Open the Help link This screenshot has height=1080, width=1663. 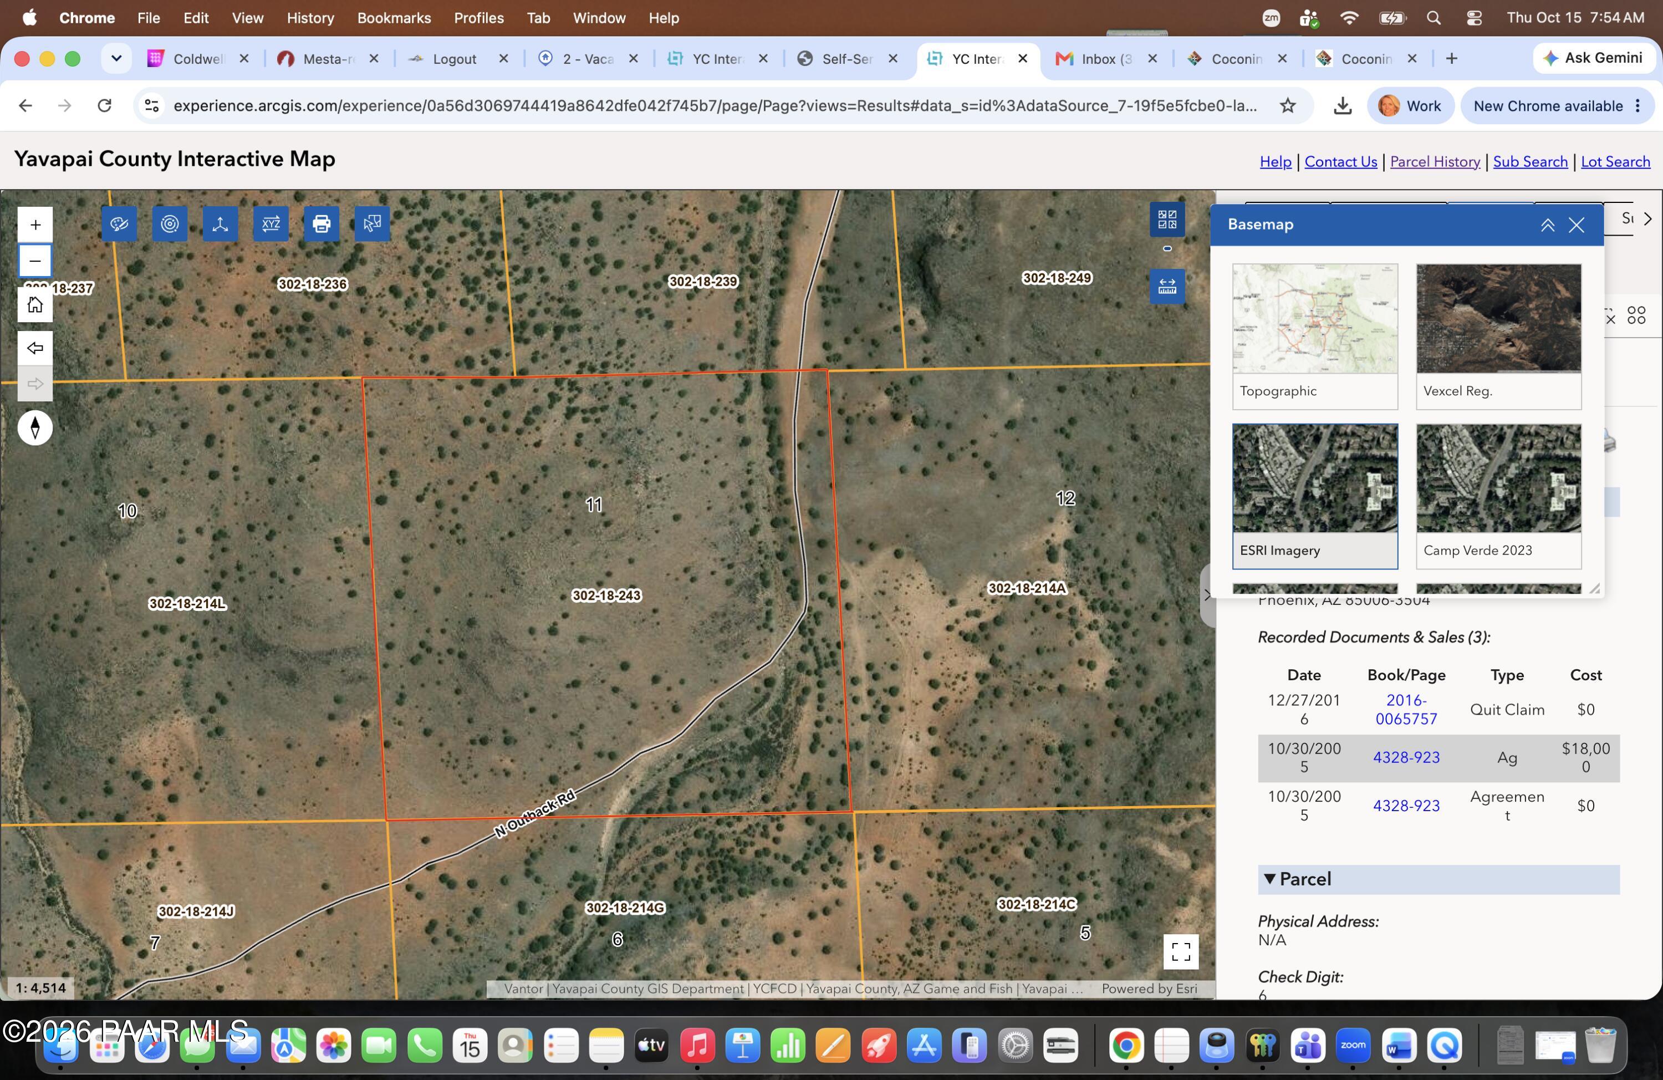tap(1275, 161)
